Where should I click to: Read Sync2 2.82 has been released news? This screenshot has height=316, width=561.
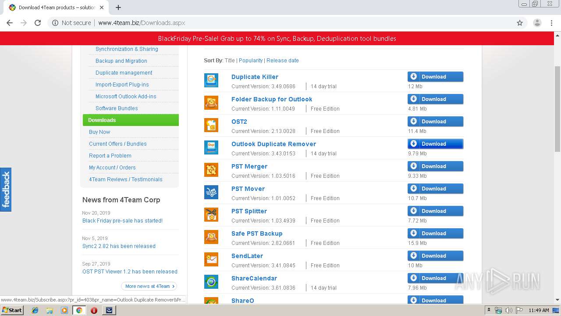tap(119, 246)
